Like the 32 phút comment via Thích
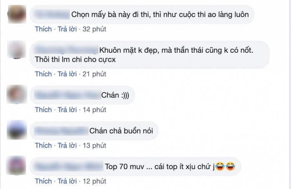Image resolution: width=291 pixels, height=189 pixels. 43,29
